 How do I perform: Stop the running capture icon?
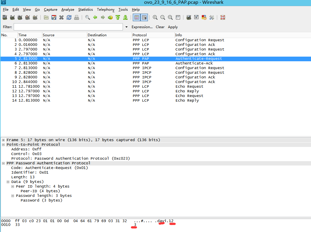coord(28,17)
